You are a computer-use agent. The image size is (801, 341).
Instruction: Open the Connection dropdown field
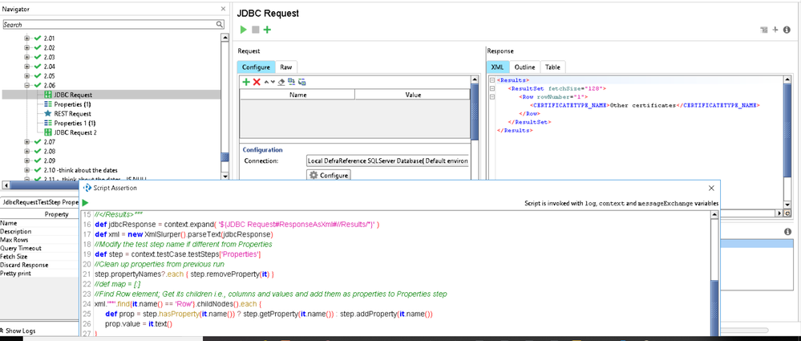tap(388, 160)
